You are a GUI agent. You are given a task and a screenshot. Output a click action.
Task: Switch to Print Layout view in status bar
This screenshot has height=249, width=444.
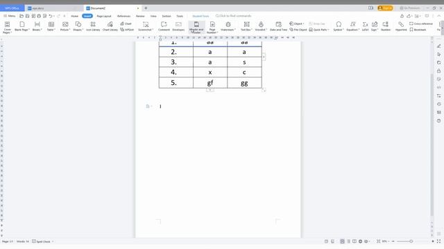pyautogui.click(x=342, y=241)
